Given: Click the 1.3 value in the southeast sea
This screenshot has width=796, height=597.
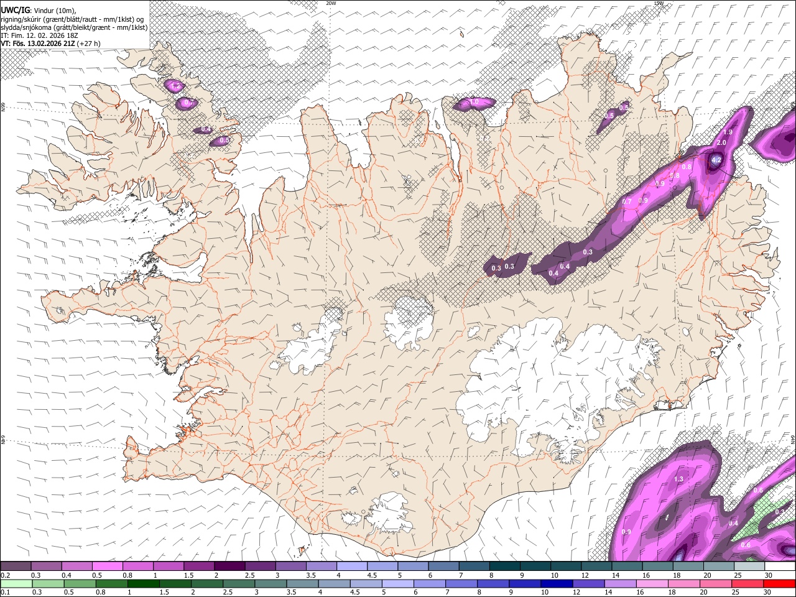Looking at the screenshot, I should pos(678,479).
